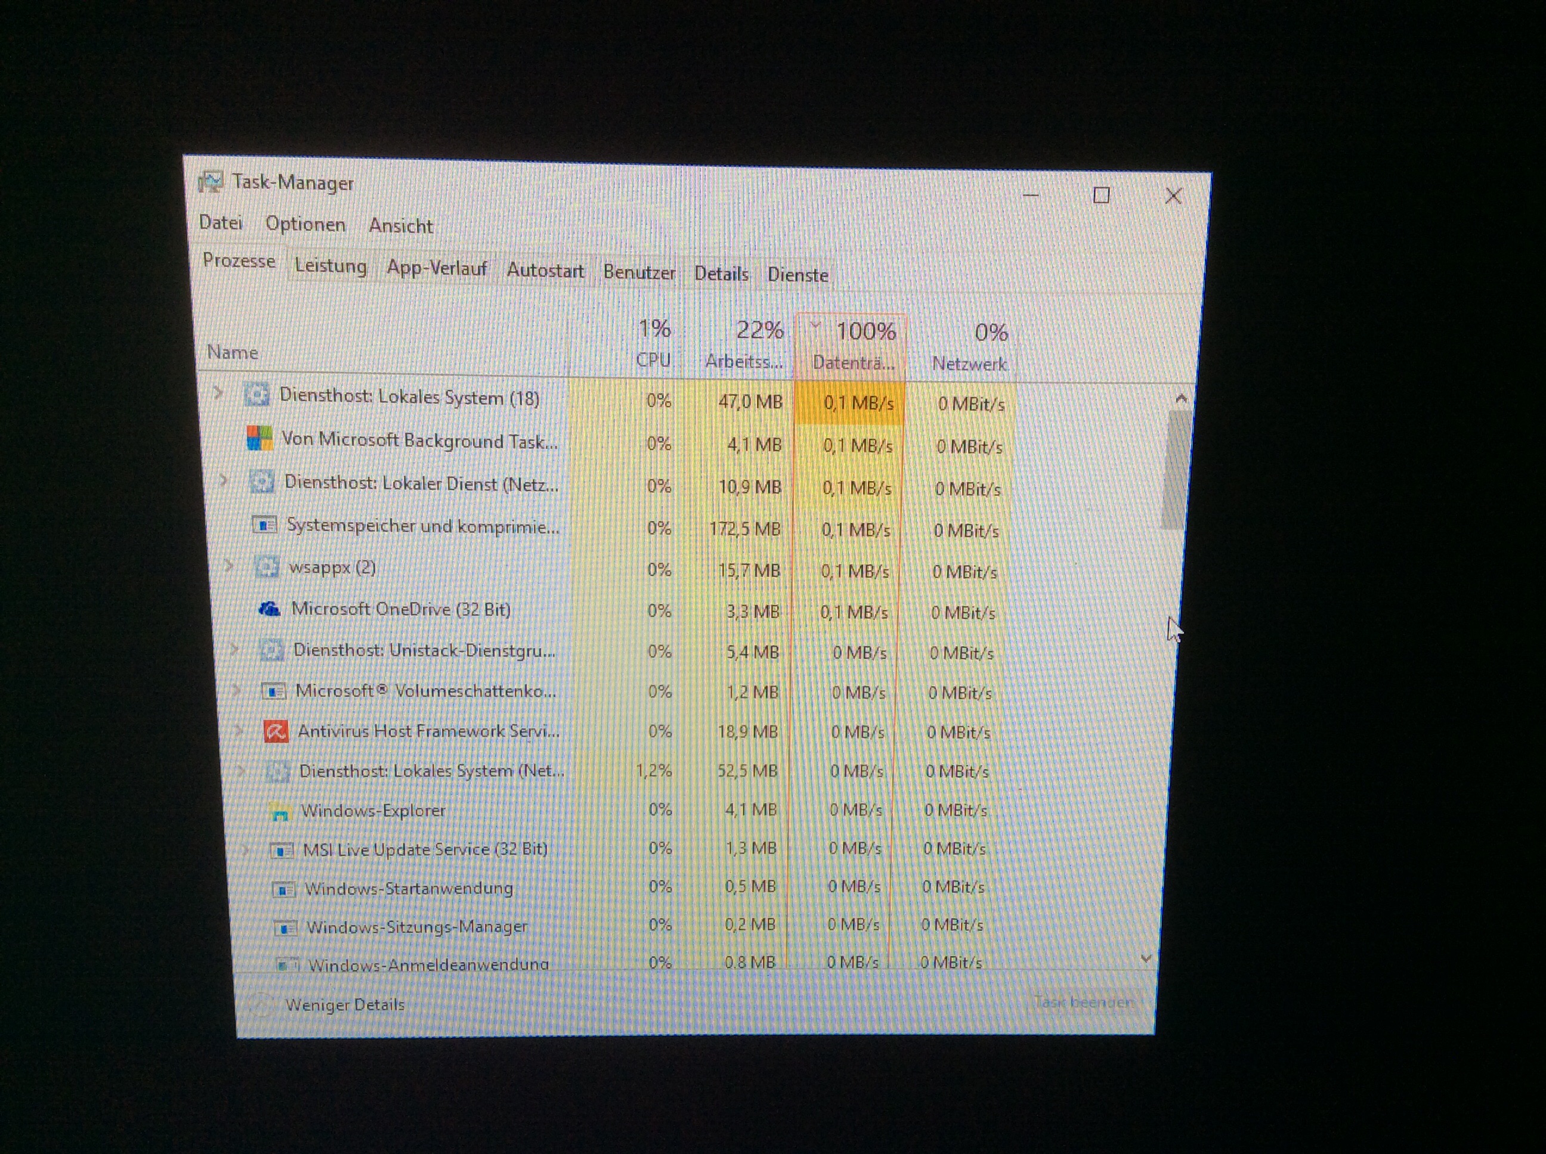Select the Systemspeicher und komprimie... process name
Viewport: 1546px width, 1154px height.
(423, 526)
